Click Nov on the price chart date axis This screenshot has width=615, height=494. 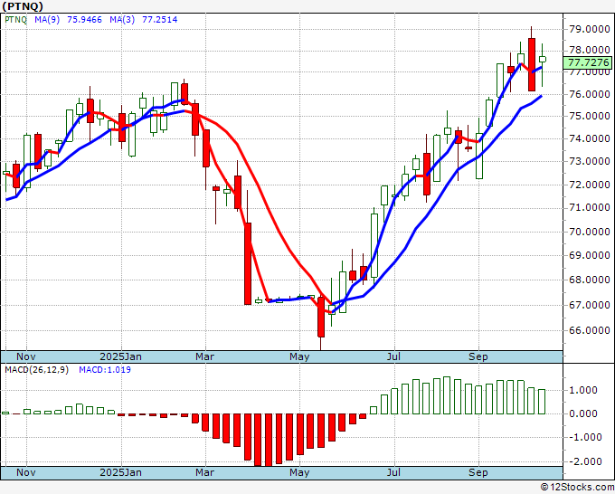point(26,357)
